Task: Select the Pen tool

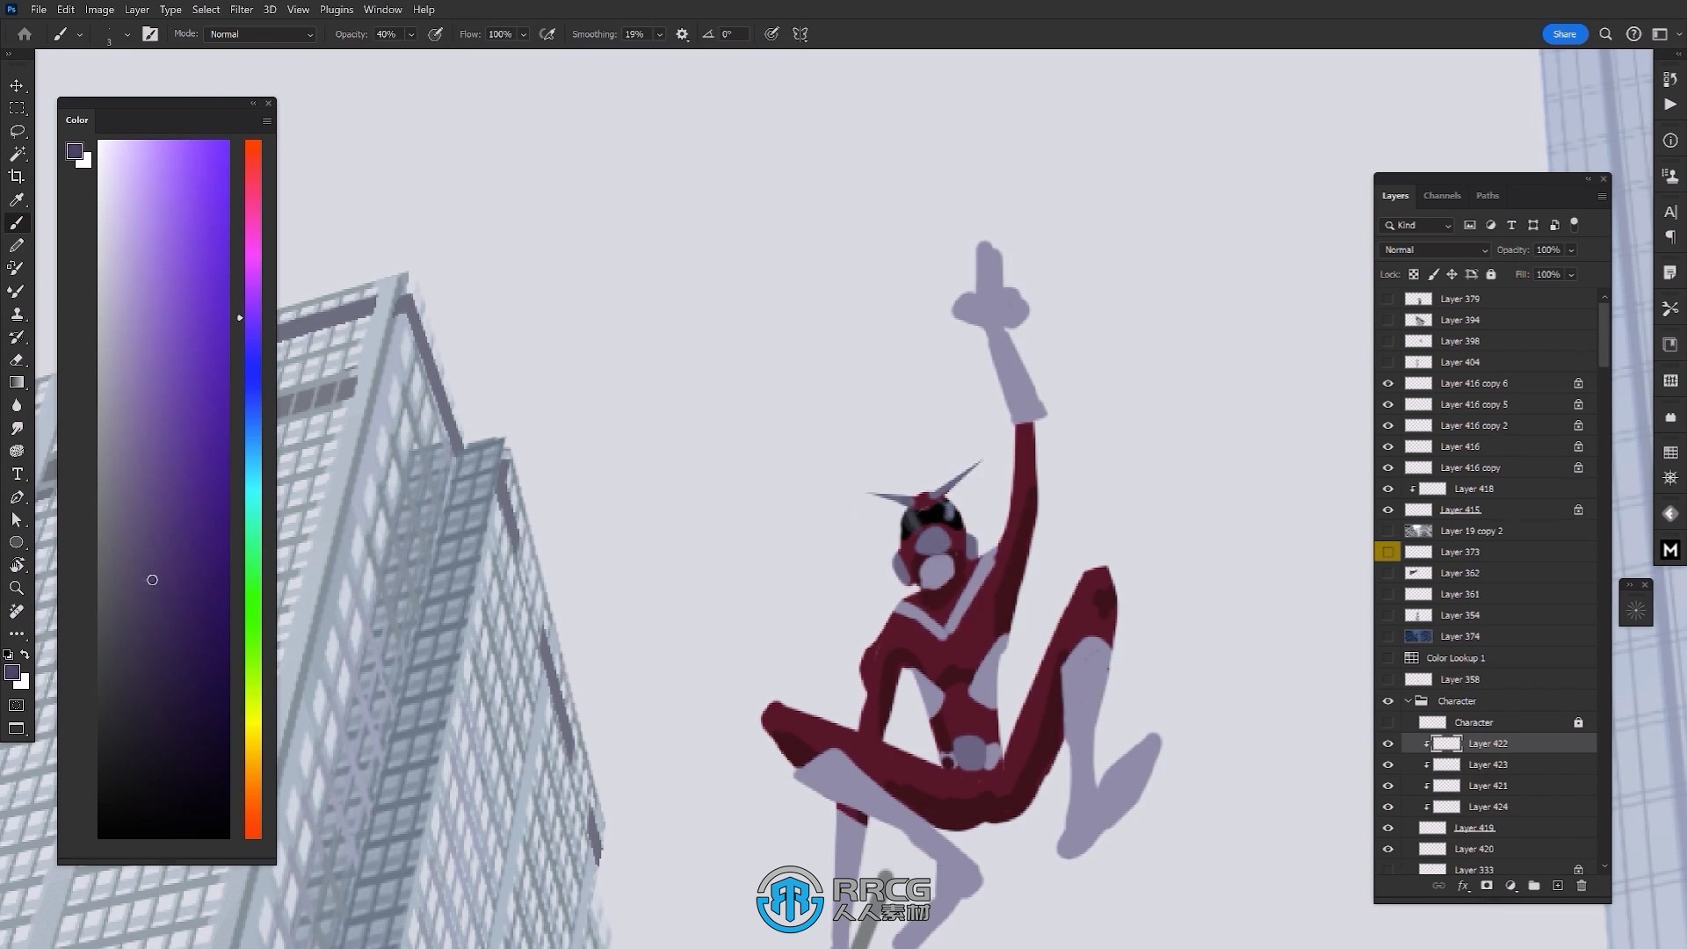Action: 17,497
